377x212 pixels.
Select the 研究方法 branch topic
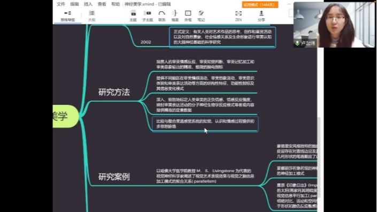[x=114, y=92]
